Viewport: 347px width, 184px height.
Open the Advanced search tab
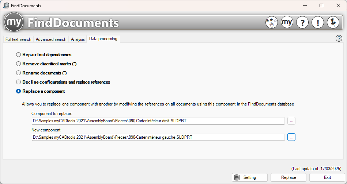[51, 39]
